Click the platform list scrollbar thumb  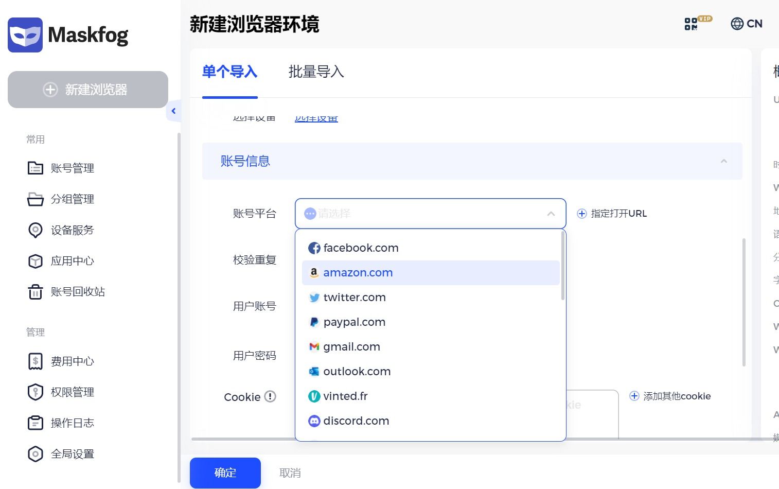[x=563, y=266]
